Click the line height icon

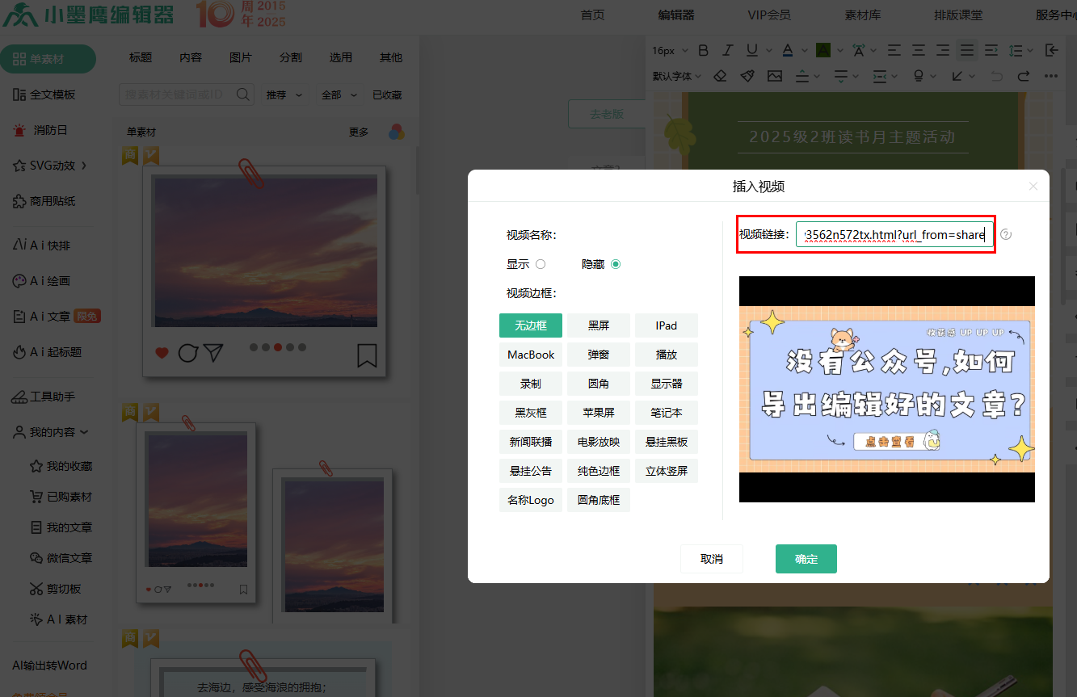(1017, 50)
